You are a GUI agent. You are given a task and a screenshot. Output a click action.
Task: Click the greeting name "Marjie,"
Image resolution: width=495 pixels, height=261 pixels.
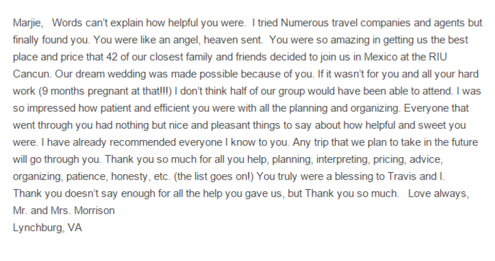pyautogui.click(x=28, y=23)
